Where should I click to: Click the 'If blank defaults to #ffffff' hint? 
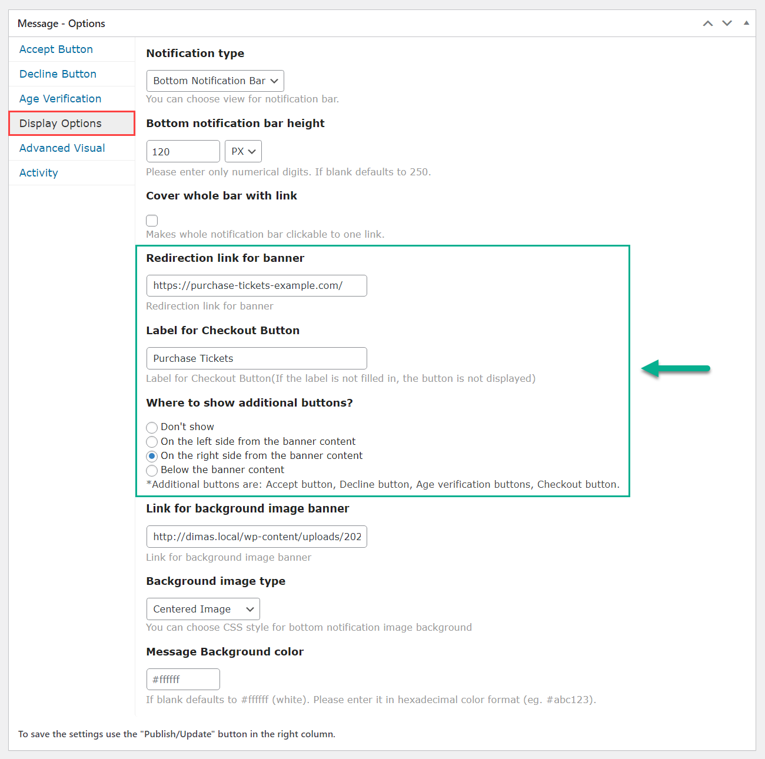[x=371, y=700]
